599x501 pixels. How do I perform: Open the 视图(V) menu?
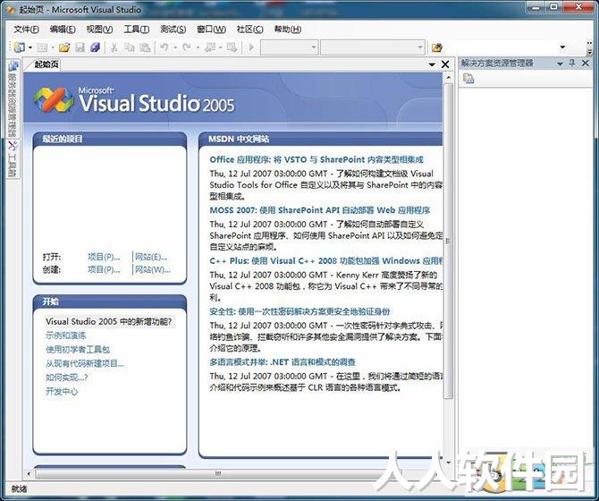tap(99, 30)
